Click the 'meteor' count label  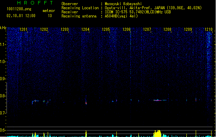(x=49, y=11)
